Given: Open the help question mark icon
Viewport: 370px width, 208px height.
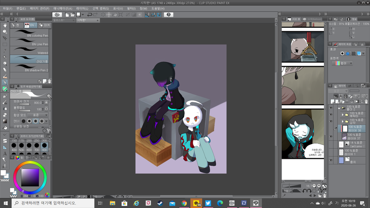Looking at the screenshot, I should click(x=168, y=15).
